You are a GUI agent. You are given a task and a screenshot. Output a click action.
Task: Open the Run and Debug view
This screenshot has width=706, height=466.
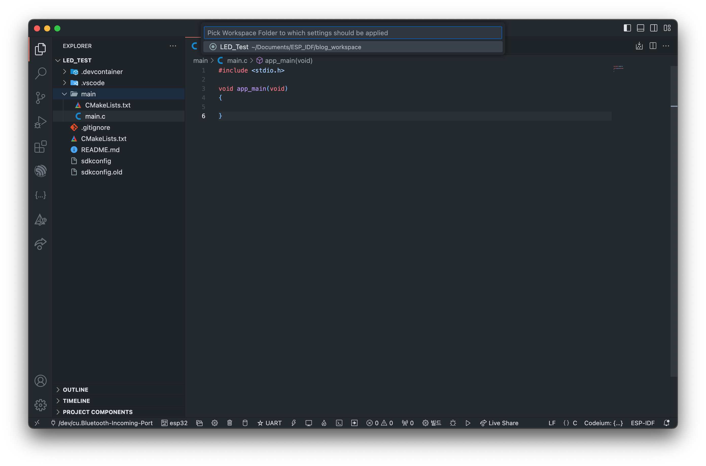click(40, 122)
